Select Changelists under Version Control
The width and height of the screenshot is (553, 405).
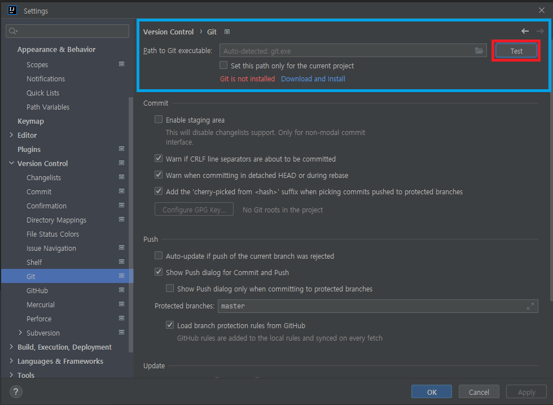[44, 177]
